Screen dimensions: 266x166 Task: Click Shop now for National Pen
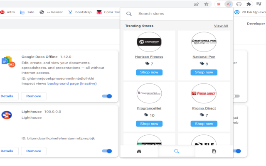coord(204,72)
